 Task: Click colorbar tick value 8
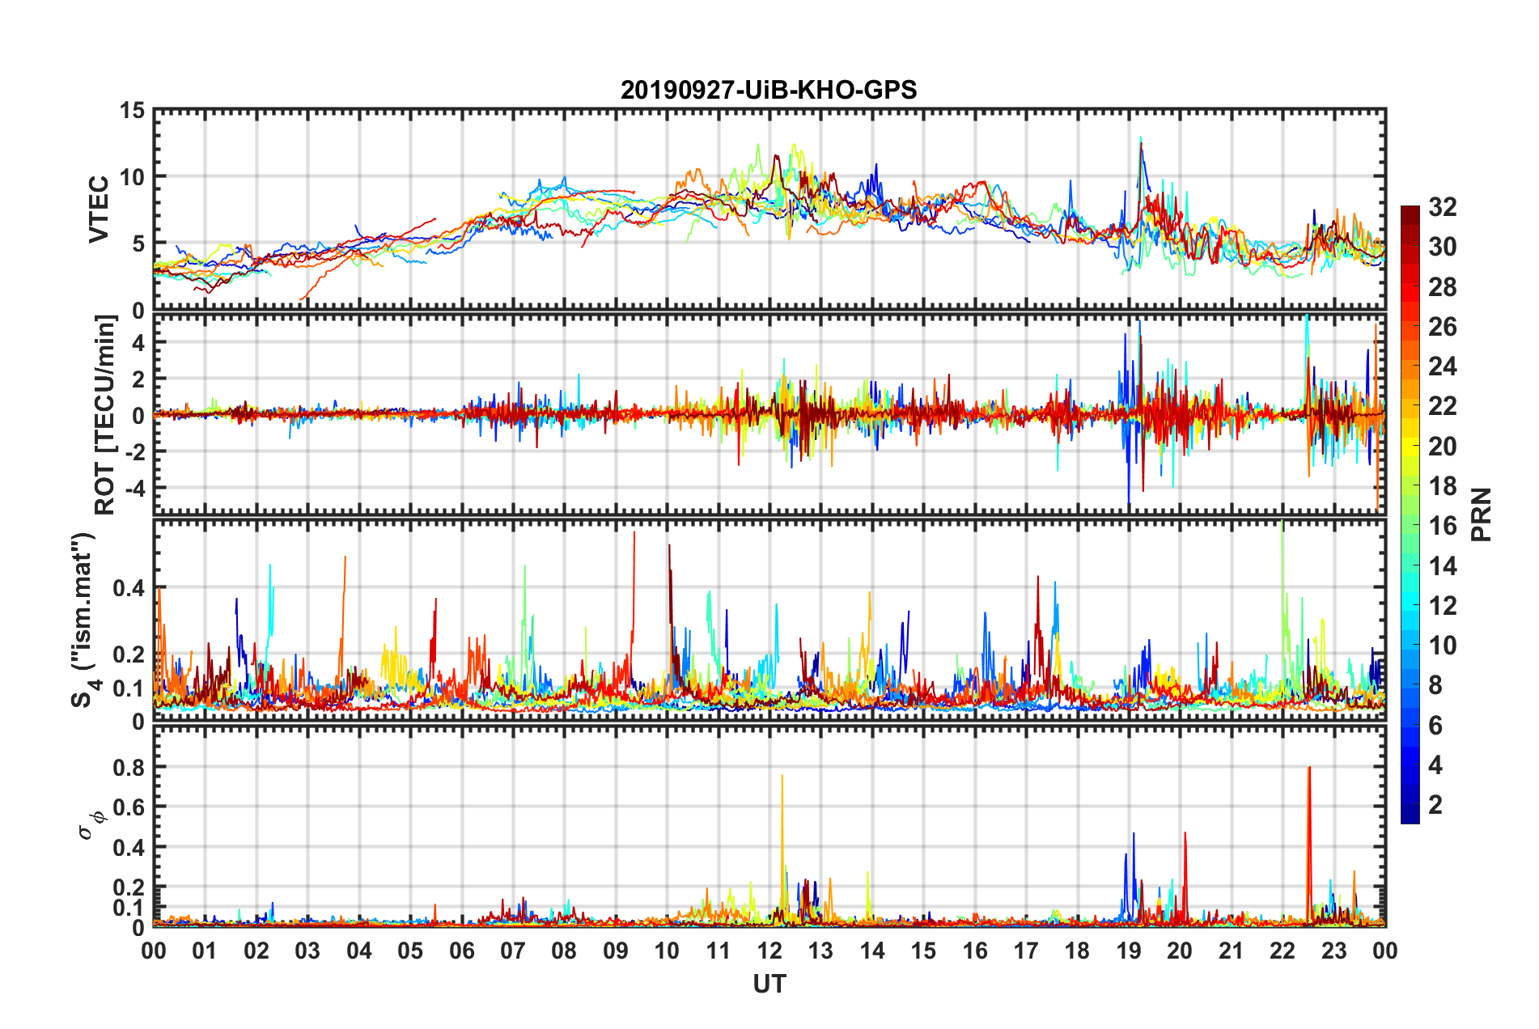click(1435, 685)
